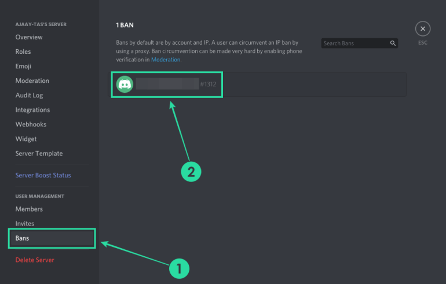The width and height of the screenshot is (446, 284).
Task: View server Invites
Action: [25, 224]
